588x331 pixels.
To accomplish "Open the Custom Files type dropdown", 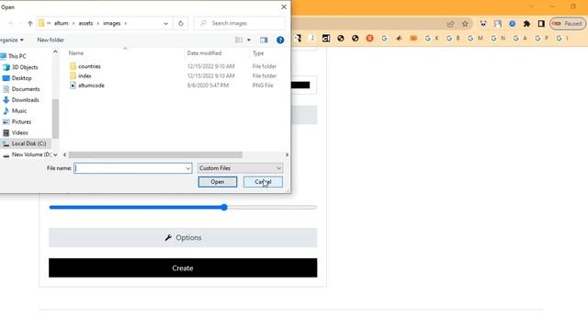I will coord(240,168).
